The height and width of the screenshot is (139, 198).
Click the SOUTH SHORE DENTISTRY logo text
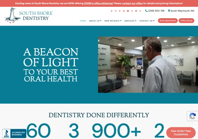(x=36, y=16)
